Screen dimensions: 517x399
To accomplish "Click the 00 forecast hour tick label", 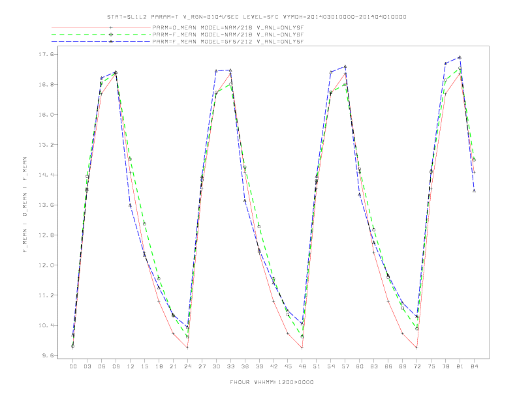I will [x=73, y=366].
